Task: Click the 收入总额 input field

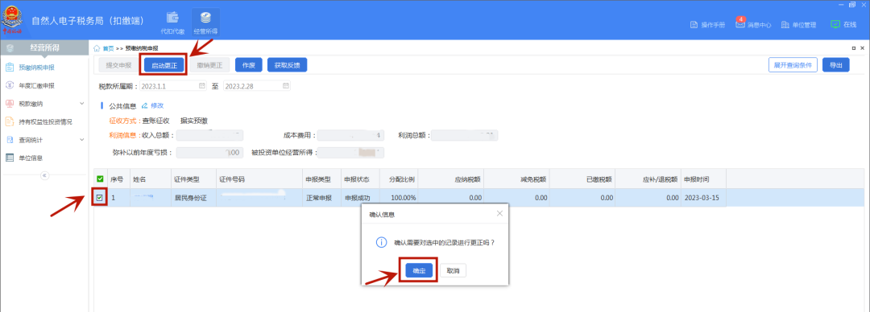Action: [209, 135]
